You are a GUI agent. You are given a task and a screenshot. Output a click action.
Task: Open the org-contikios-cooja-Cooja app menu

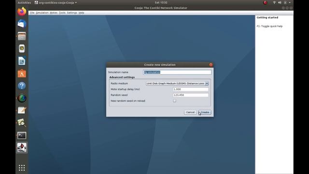click(56, 2)
